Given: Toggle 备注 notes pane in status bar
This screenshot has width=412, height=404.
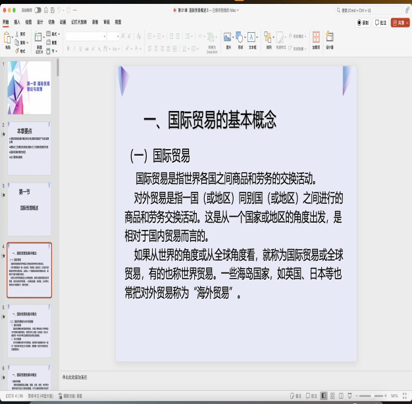Looking at the screenshot, I should coord(297,396).
